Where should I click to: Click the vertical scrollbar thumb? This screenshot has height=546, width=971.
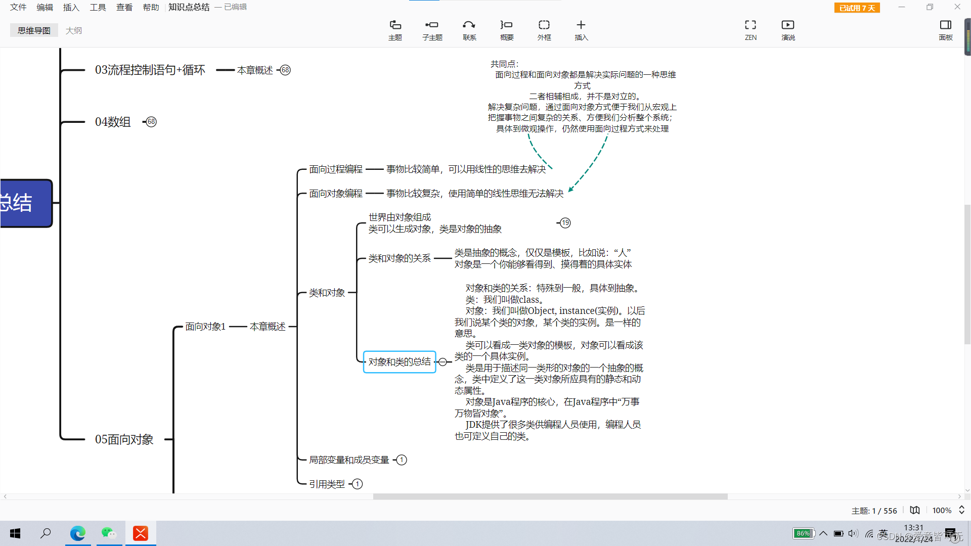coord(967,274)
